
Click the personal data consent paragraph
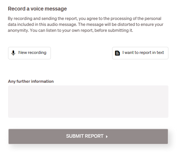tap(86, 25)
